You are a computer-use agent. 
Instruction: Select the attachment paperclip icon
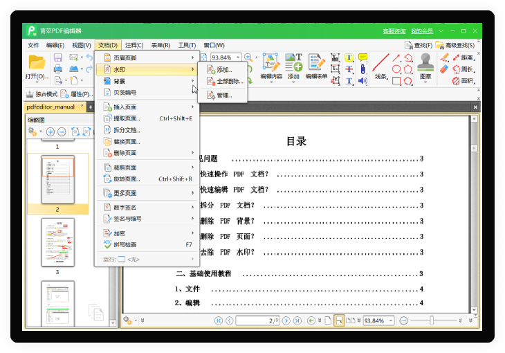pyautogui.click(x=362, y=69)
